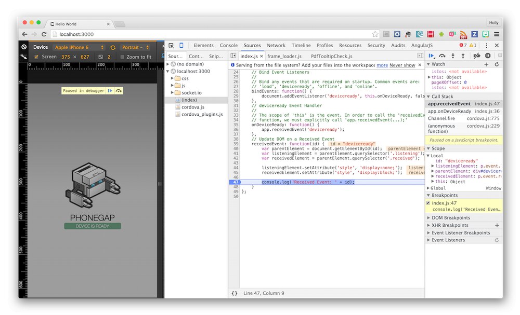This screenshot has width=520, height=315.
Task: Pretty print the source code
Action: [235, 293]
